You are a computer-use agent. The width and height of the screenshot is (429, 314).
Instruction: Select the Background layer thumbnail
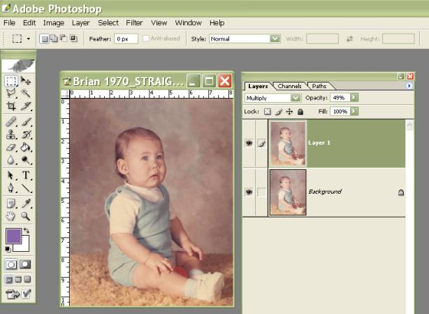pos(288,192)
